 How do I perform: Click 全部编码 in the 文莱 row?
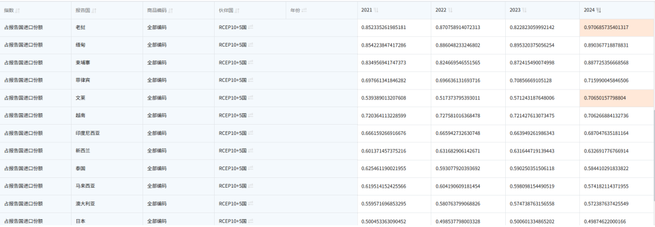[156, 98]
